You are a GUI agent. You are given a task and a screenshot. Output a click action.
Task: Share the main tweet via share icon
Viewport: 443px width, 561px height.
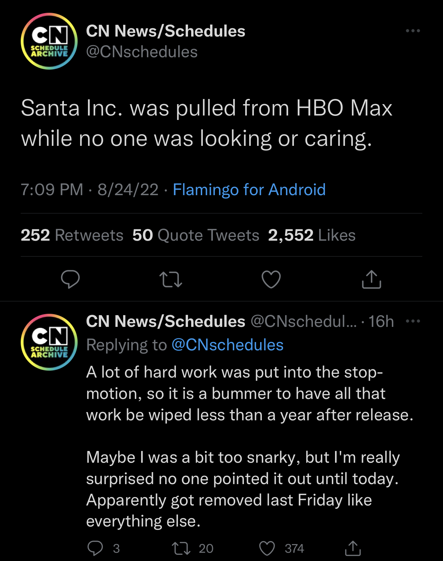[x=372, y=279]
